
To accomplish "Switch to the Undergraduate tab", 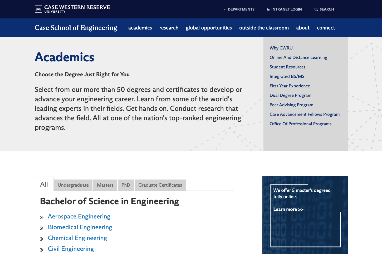I will click(73, 185).
